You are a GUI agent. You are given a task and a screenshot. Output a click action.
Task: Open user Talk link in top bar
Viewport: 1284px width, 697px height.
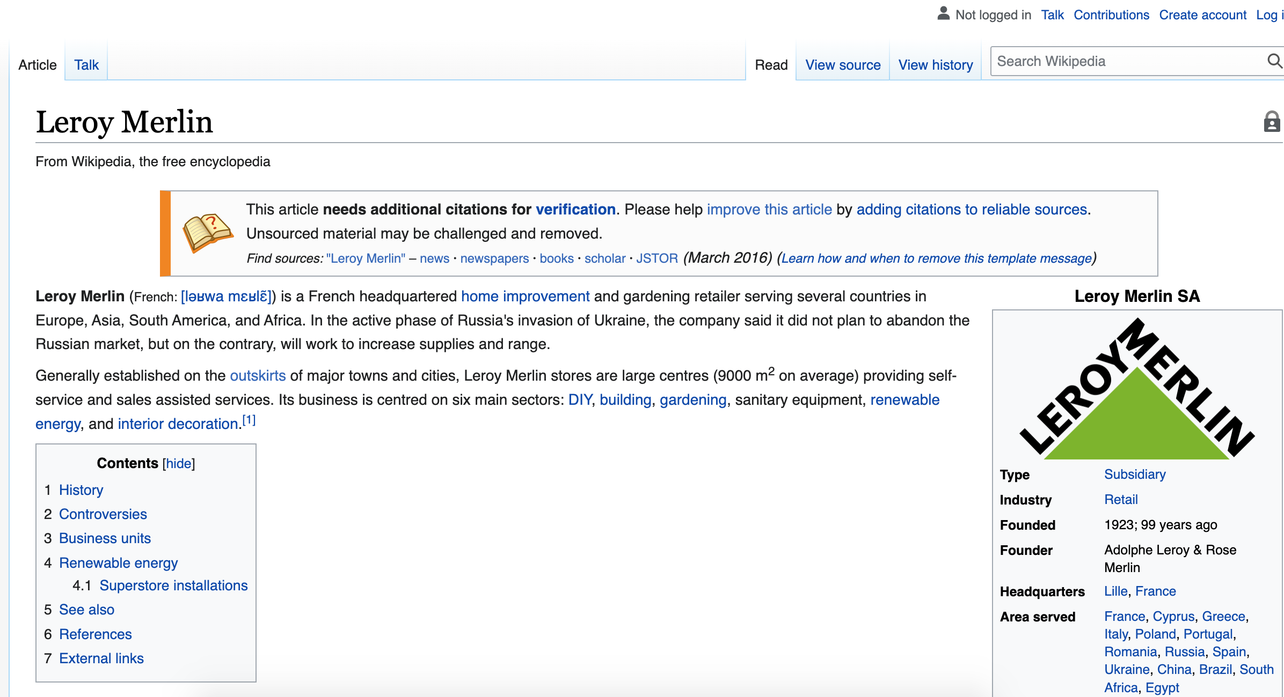[x=1052, y=15]
